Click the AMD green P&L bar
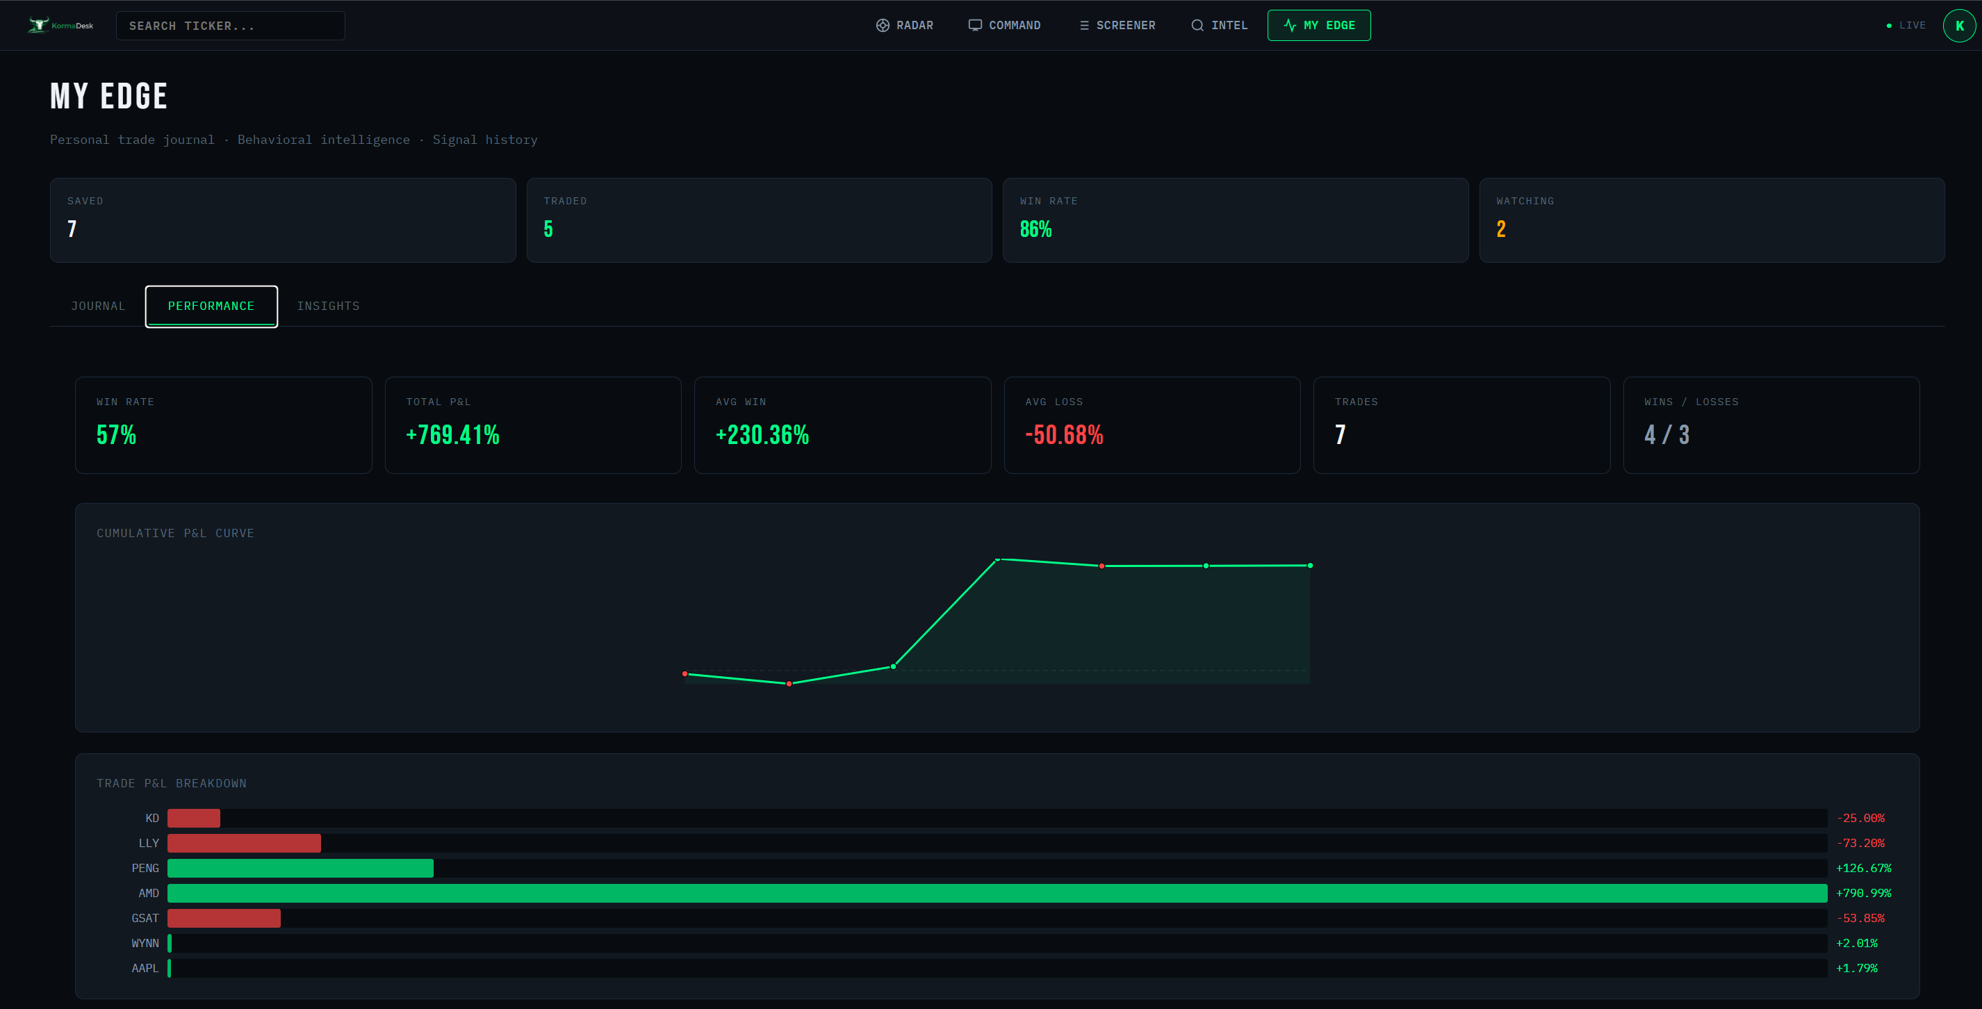 coord(997,893)
